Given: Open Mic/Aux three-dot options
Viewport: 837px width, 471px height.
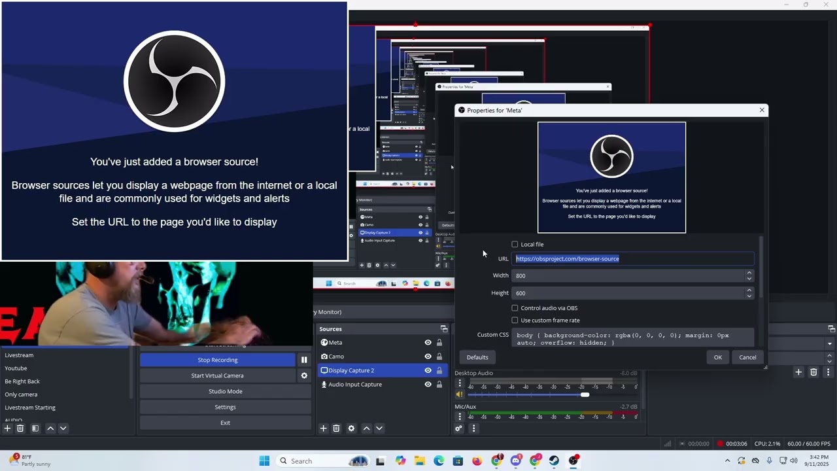Looking at the screenshot, I should tap(460, 417).
